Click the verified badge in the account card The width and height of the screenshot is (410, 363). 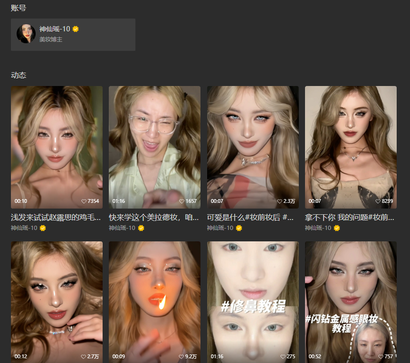(x=76, y=29)
